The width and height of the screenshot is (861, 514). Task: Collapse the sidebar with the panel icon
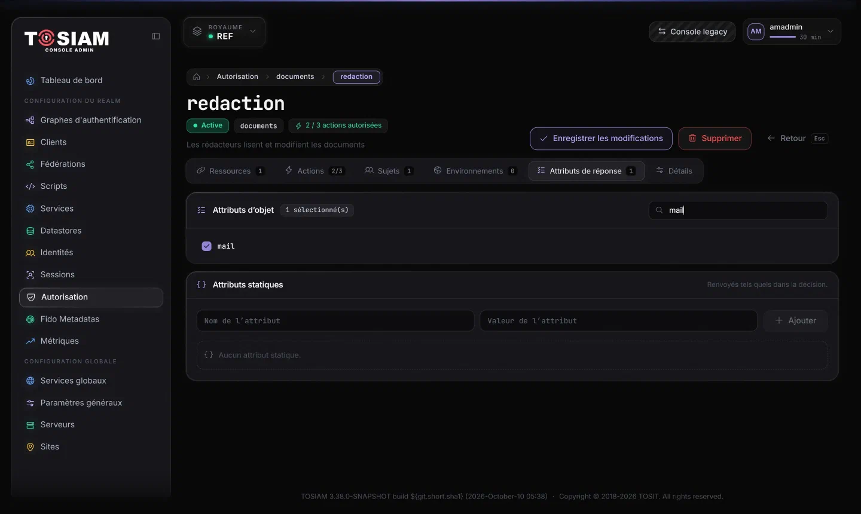[156, 36]
